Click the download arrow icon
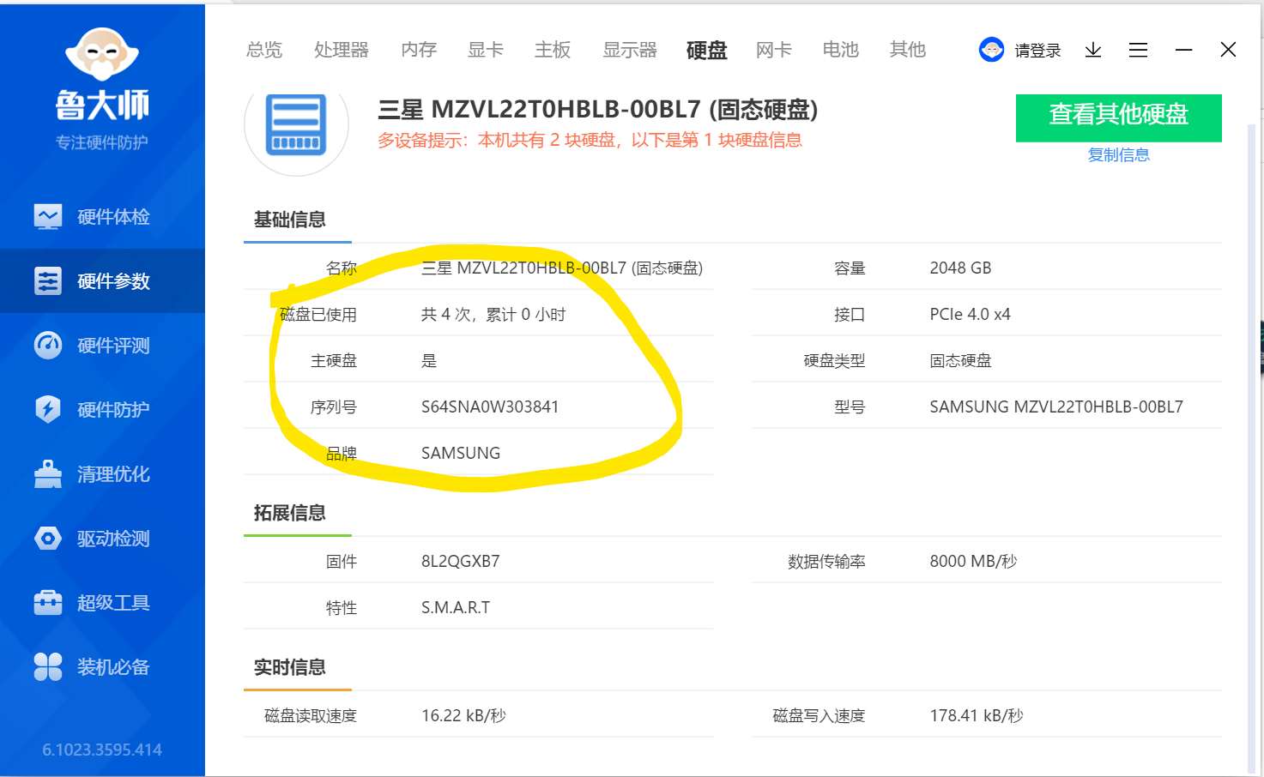Screen dimensions: 1264x777 coord(1093,50)
